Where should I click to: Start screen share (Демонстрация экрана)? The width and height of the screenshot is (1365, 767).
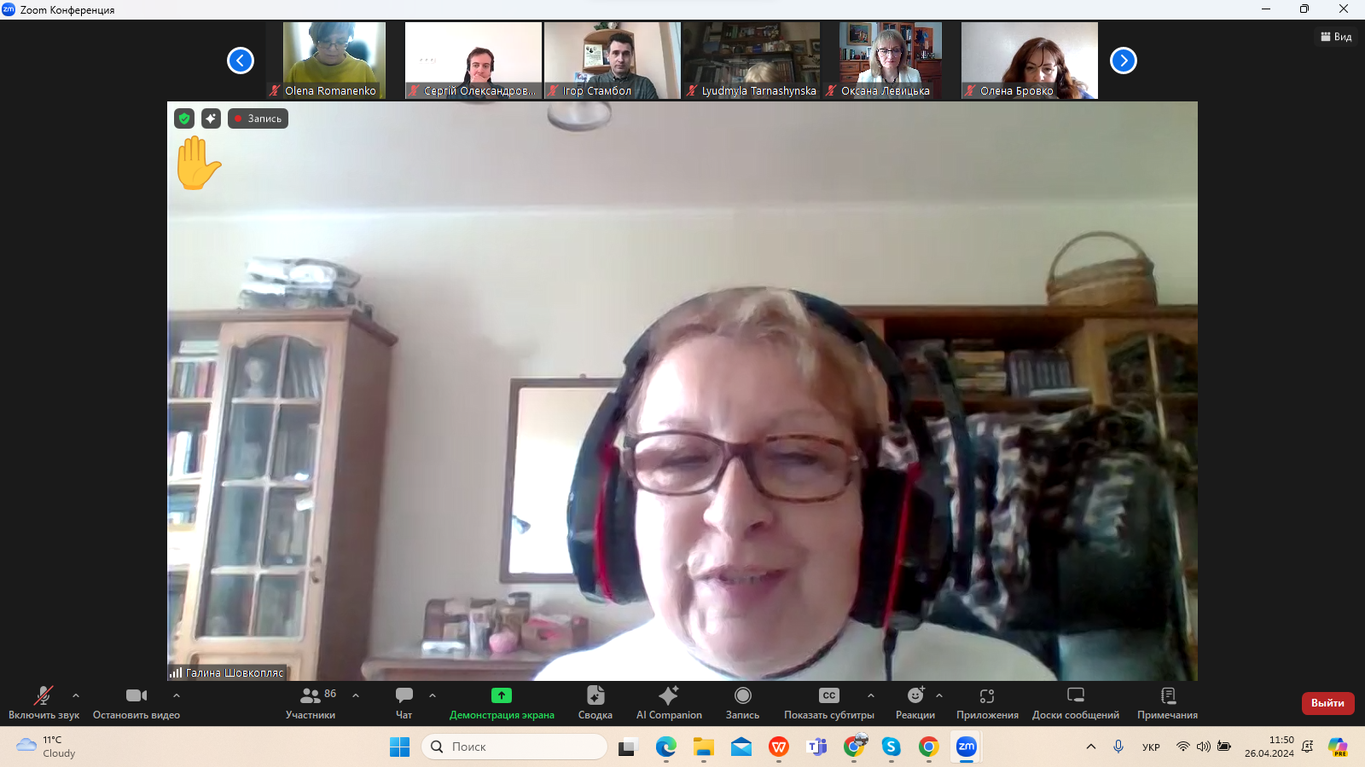(x=502, y=702)
